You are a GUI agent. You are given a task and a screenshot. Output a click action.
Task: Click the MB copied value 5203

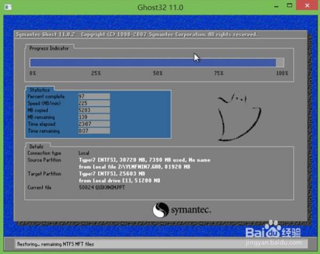coord(94,110)
